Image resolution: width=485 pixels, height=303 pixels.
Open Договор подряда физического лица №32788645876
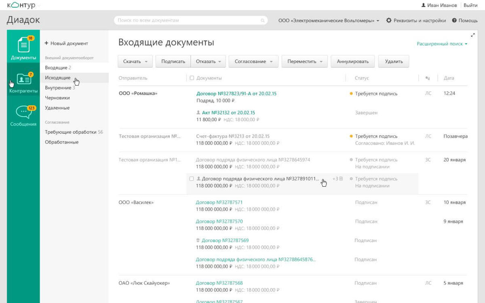pos(256,259)
